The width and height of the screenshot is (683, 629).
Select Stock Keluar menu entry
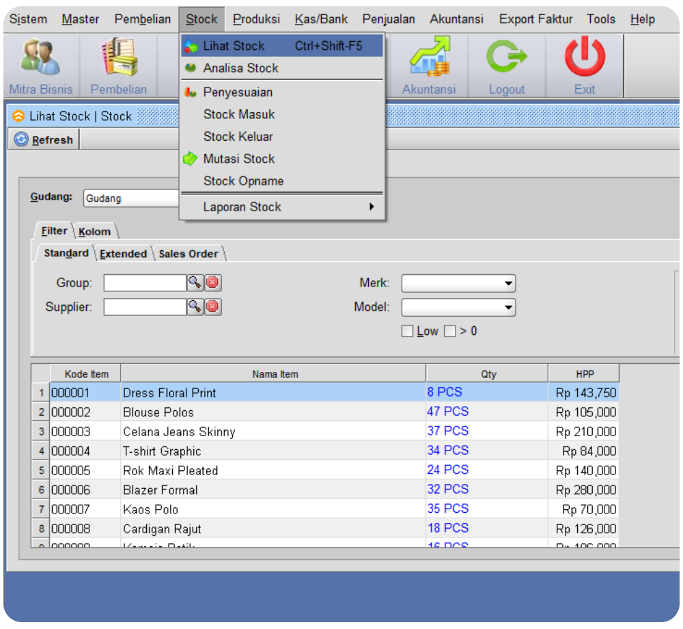(282, 137)
